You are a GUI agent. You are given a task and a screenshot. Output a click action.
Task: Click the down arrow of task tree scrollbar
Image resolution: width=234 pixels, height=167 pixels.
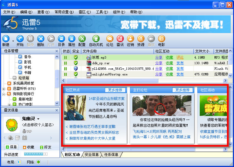(x=57, y=103)
